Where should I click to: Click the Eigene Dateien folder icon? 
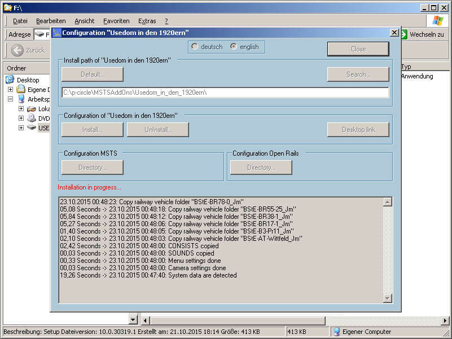click(21, 90)
